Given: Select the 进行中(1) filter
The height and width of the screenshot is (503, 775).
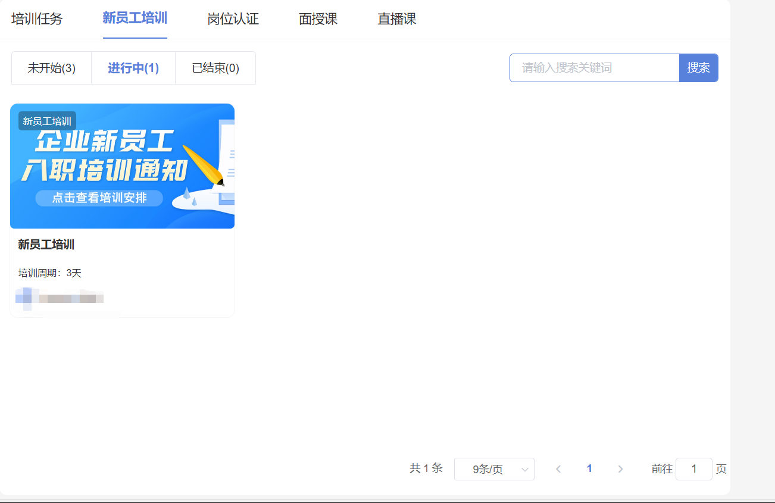Looking at the screenshot, I should pos(133,67).
